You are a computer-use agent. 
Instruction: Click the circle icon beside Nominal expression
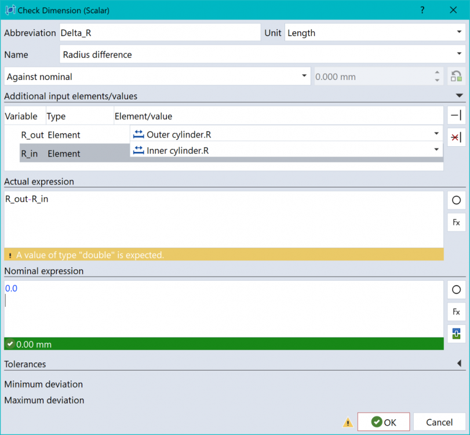point(456,289)
